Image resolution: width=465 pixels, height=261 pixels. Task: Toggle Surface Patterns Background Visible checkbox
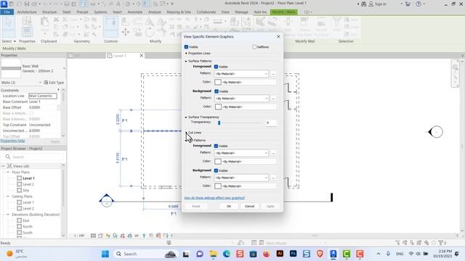tap(217, 91)
